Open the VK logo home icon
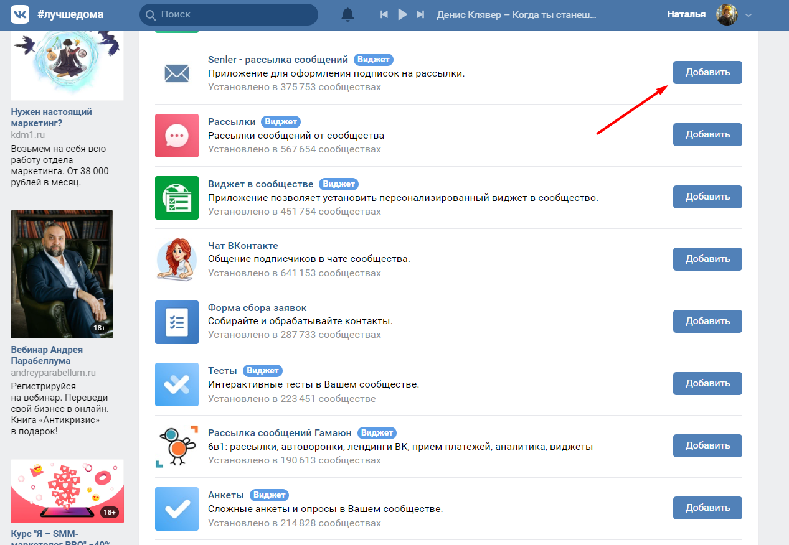The height and width of the screenshot is (545, 789). tap(20, 14)
